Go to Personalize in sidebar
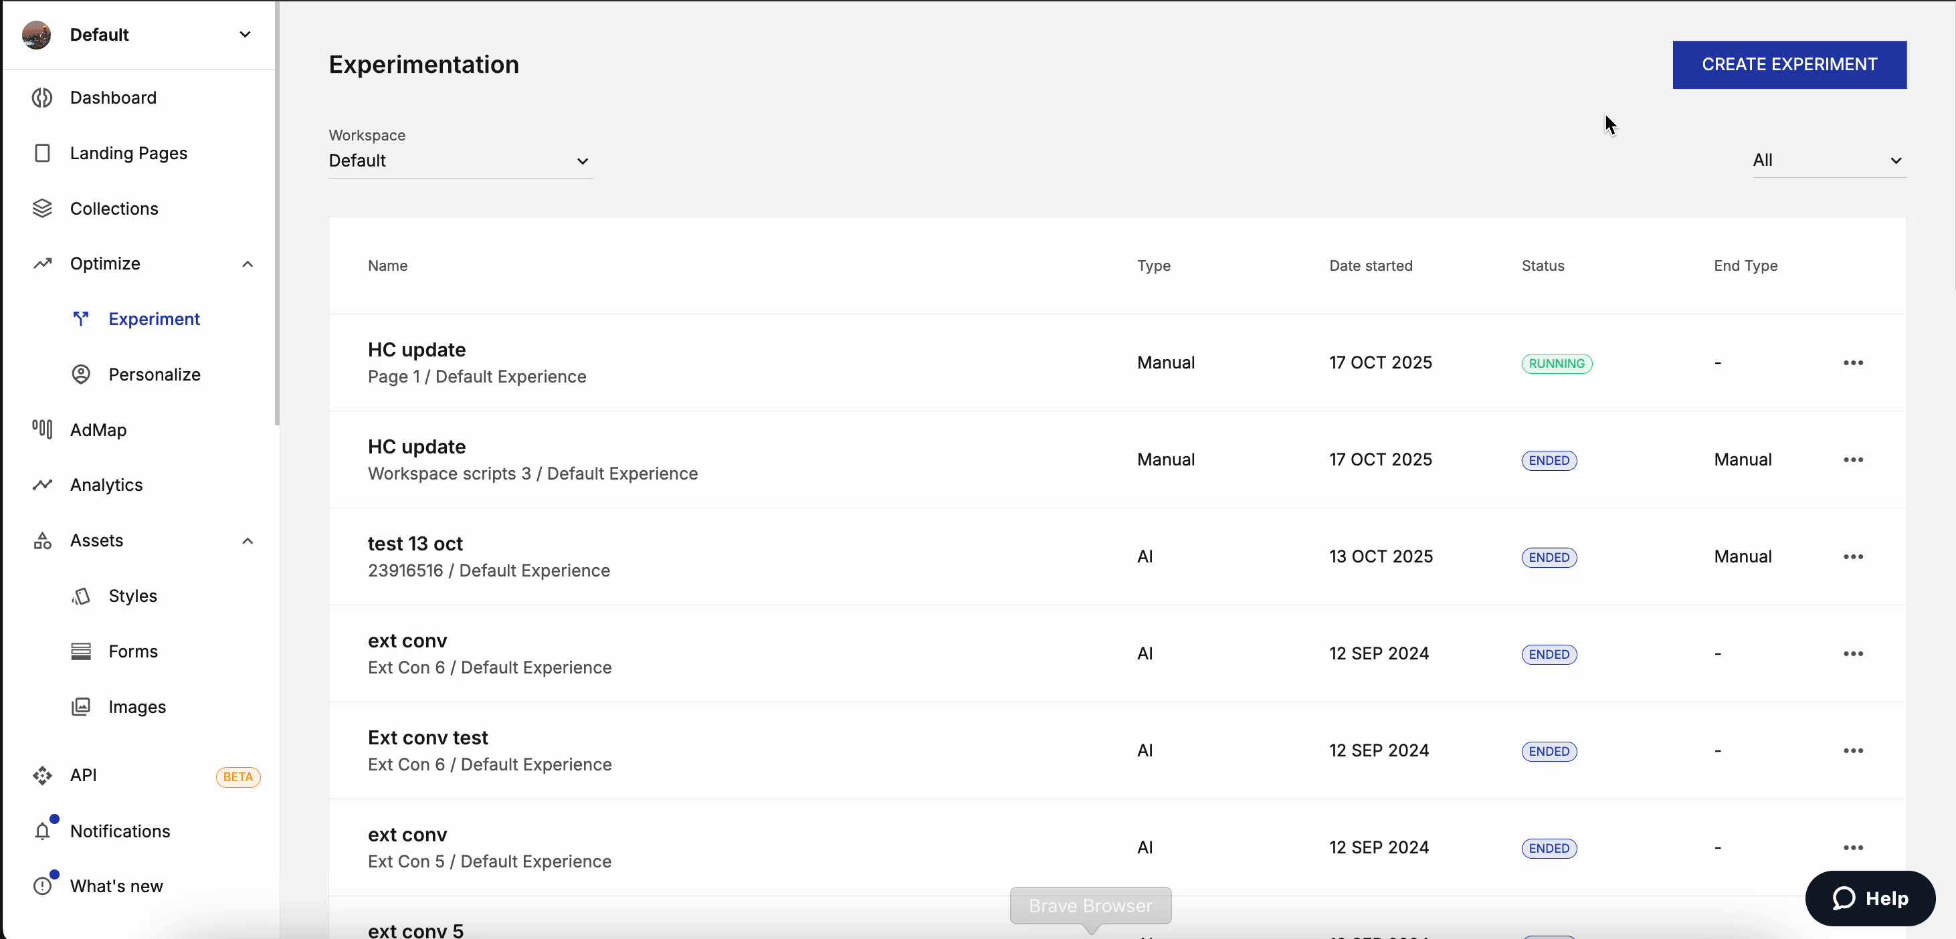The image size is (1956, 939). (154, 375)
